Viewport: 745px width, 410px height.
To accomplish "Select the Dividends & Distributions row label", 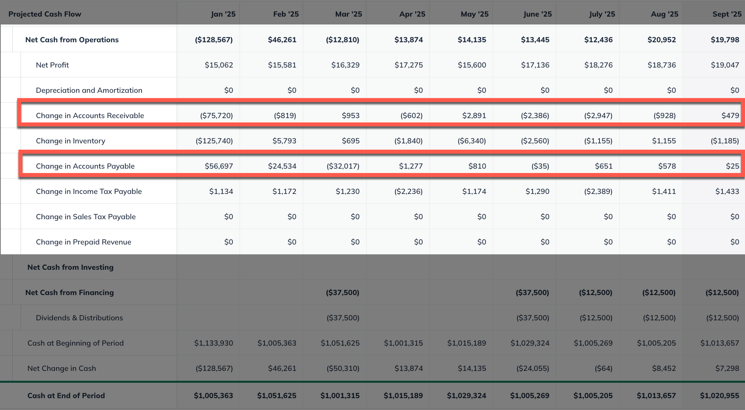I will [79, 318].
